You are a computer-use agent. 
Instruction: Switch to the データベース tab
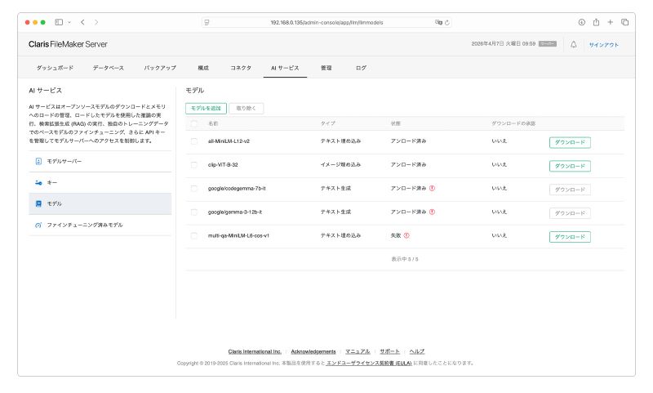[109, 68]
